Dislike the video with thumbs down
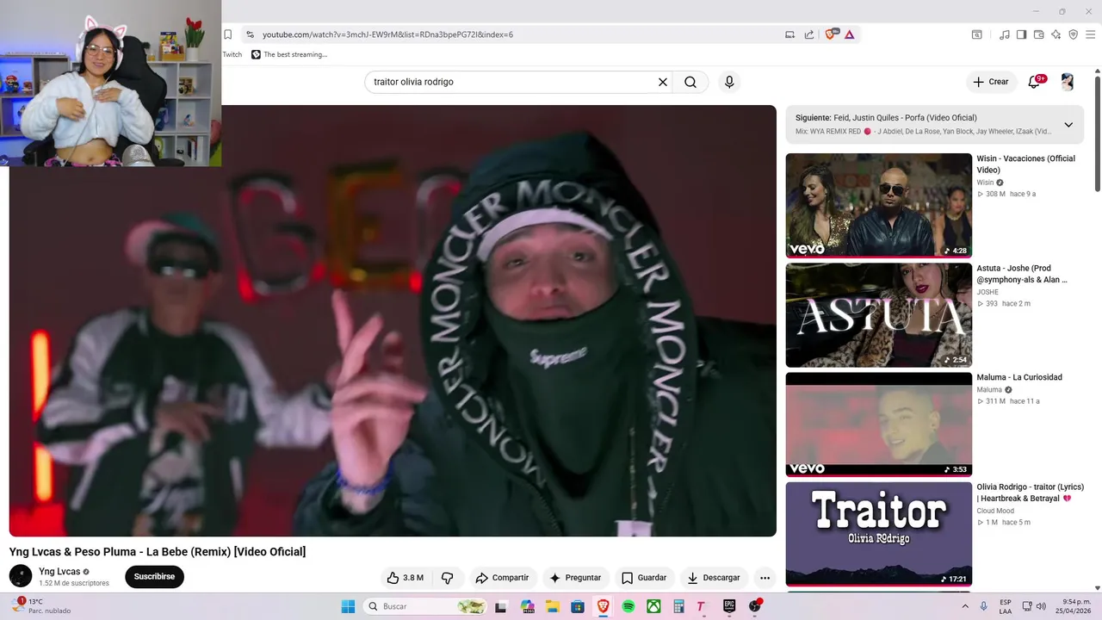The image size is (1102, 620). [447, 578]
